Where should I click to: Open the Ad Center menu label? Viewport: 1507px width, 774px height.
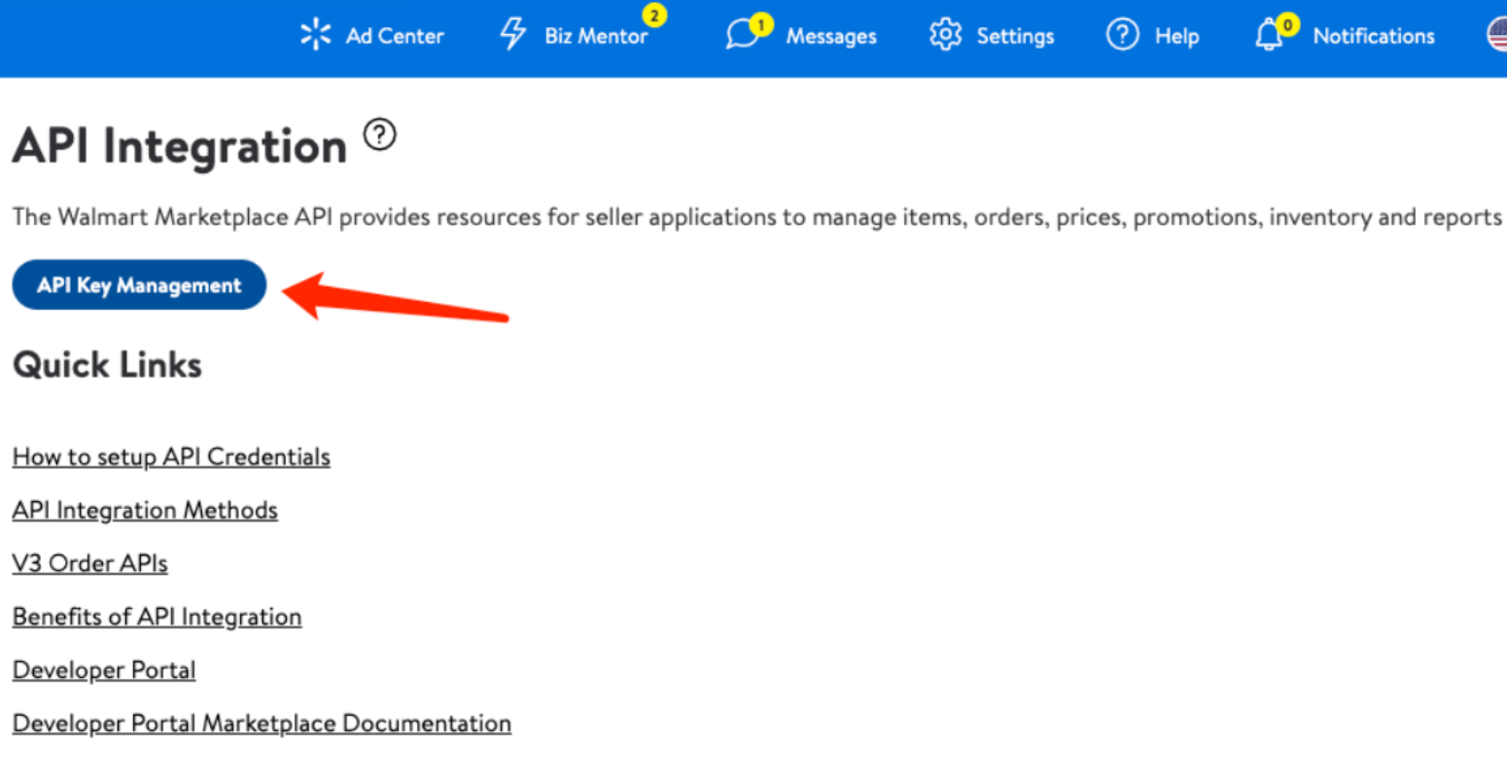click(395, 36)
